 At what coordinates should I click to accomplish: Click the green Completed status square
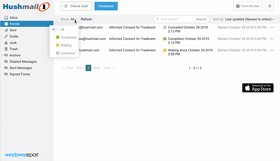[x=165, y=39]
